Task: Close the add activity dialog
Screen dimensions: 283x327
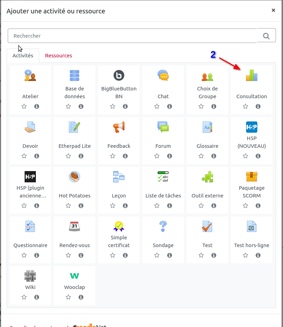Action: click(273, 10)
